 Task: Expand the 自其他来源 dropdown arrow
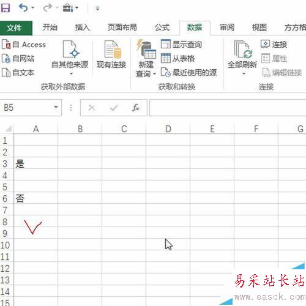tap(71, 73)
